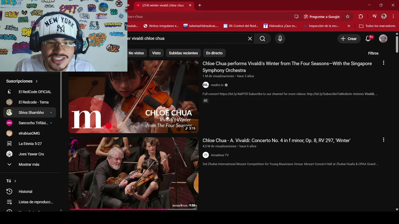399x224 pixels.
Task: Open the media control icon in Chrome toolbar
Action: (374, 16)
